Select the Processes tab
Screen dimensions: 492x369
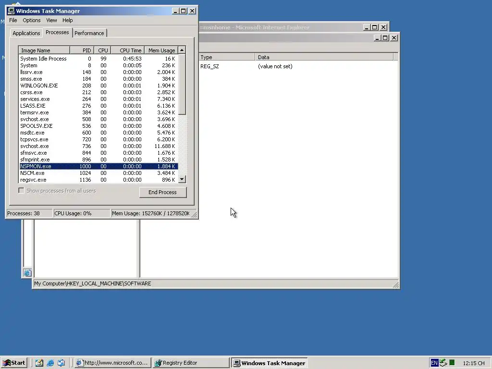[57, 32]
